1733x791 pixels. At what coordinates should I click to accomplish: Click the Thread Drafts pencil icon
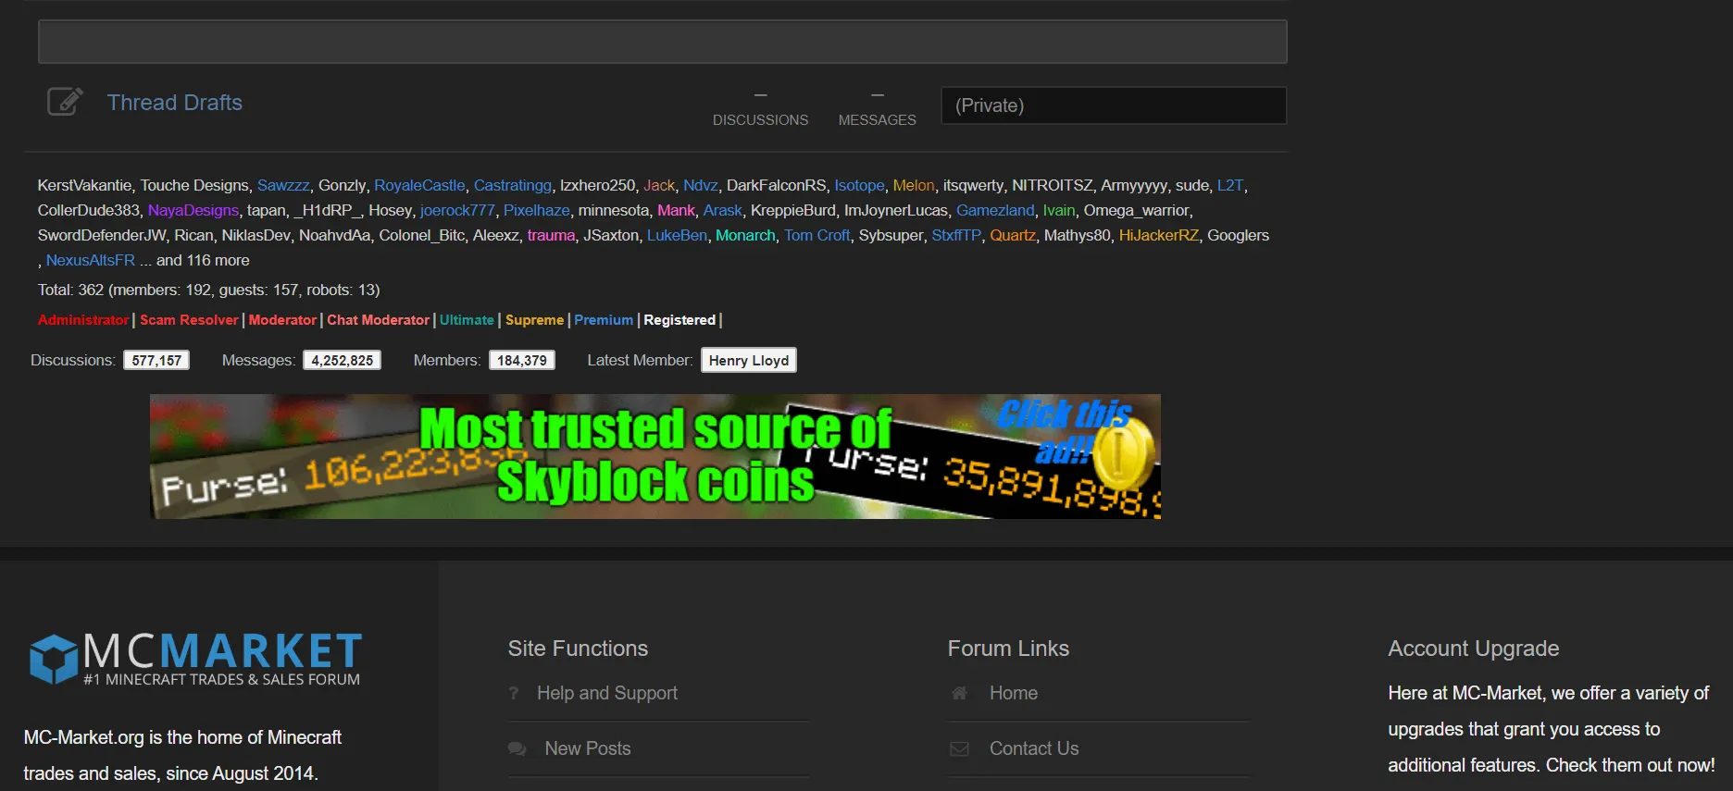[65, 102]
